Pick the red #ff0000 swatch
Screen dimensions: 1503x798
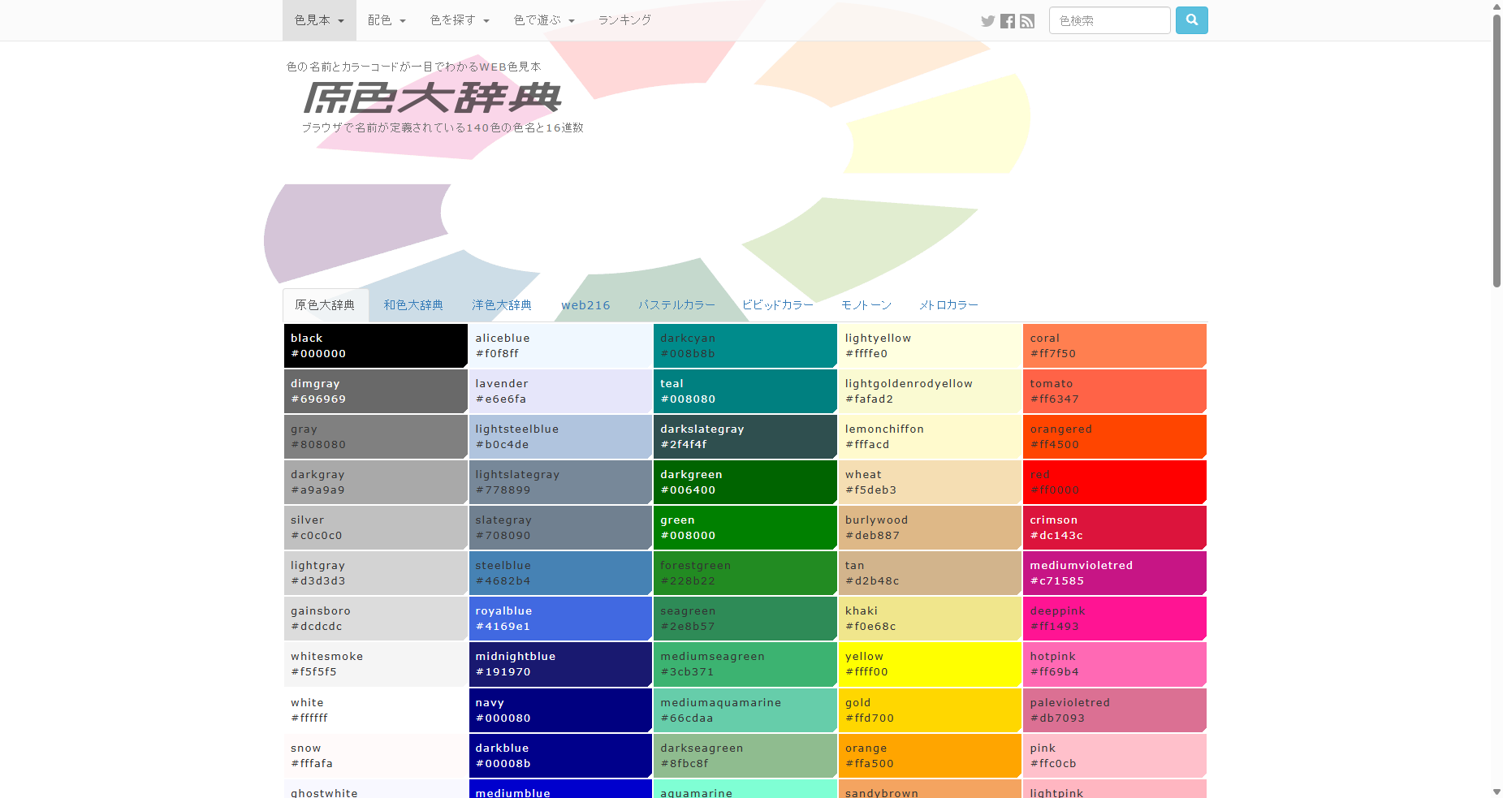coord(1115,482)
